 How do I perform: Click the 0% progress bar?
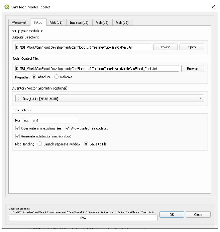[83, 218]
